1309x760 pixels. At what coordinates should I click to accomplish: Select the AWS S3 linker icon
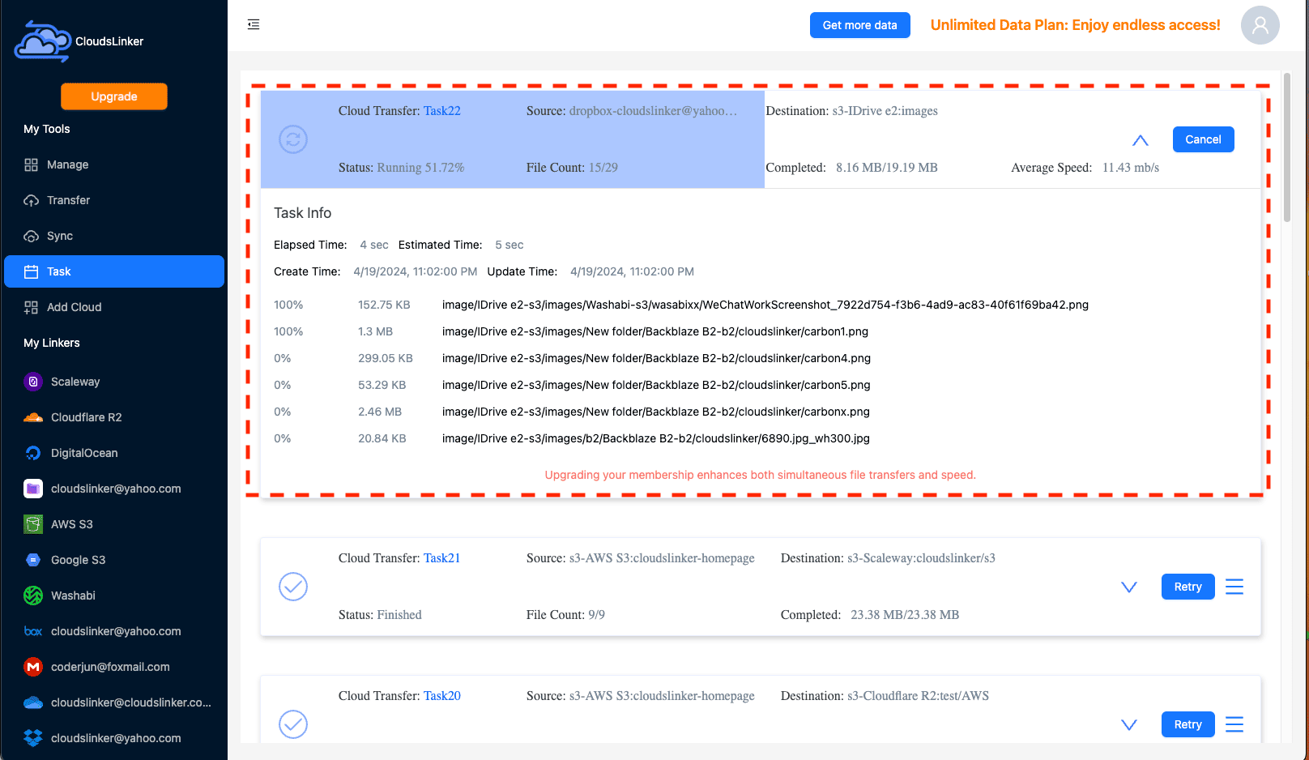coord(33,524)
